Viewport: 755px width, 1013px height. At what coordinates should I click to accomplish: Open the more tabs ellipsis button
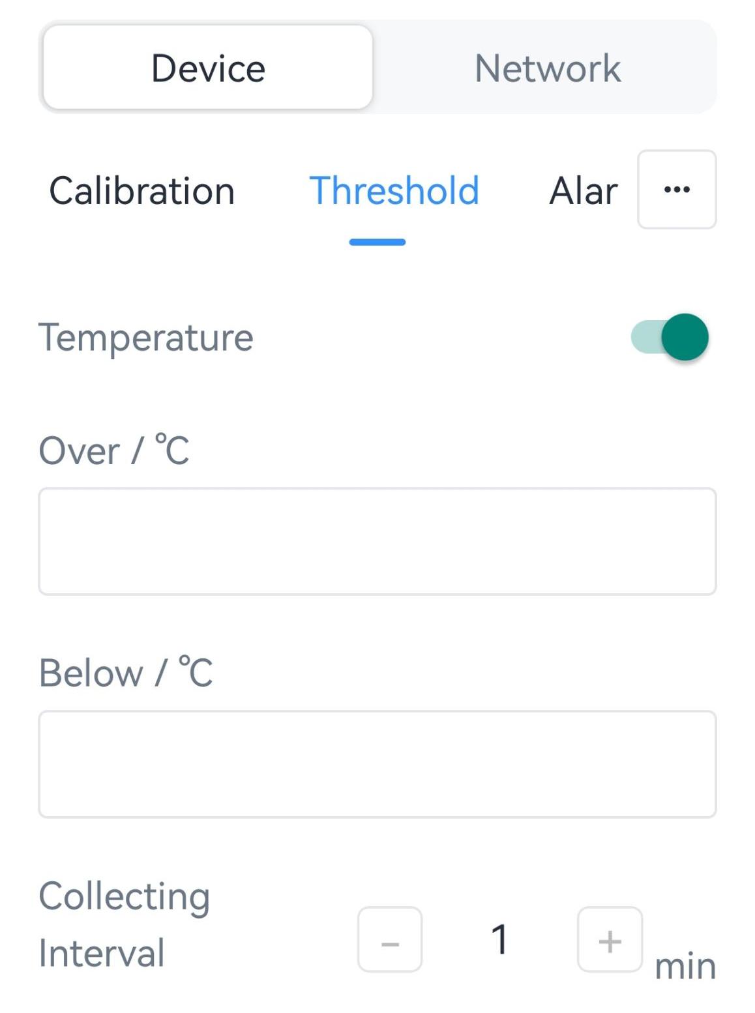pyautogui.click(x=676, y=190)
